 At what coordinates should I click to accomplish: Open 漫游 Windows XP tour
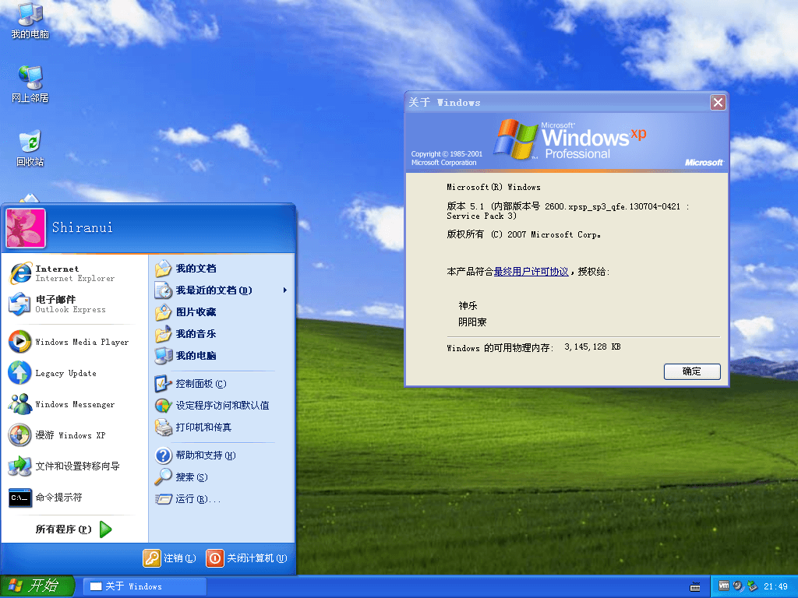point(73,434)
